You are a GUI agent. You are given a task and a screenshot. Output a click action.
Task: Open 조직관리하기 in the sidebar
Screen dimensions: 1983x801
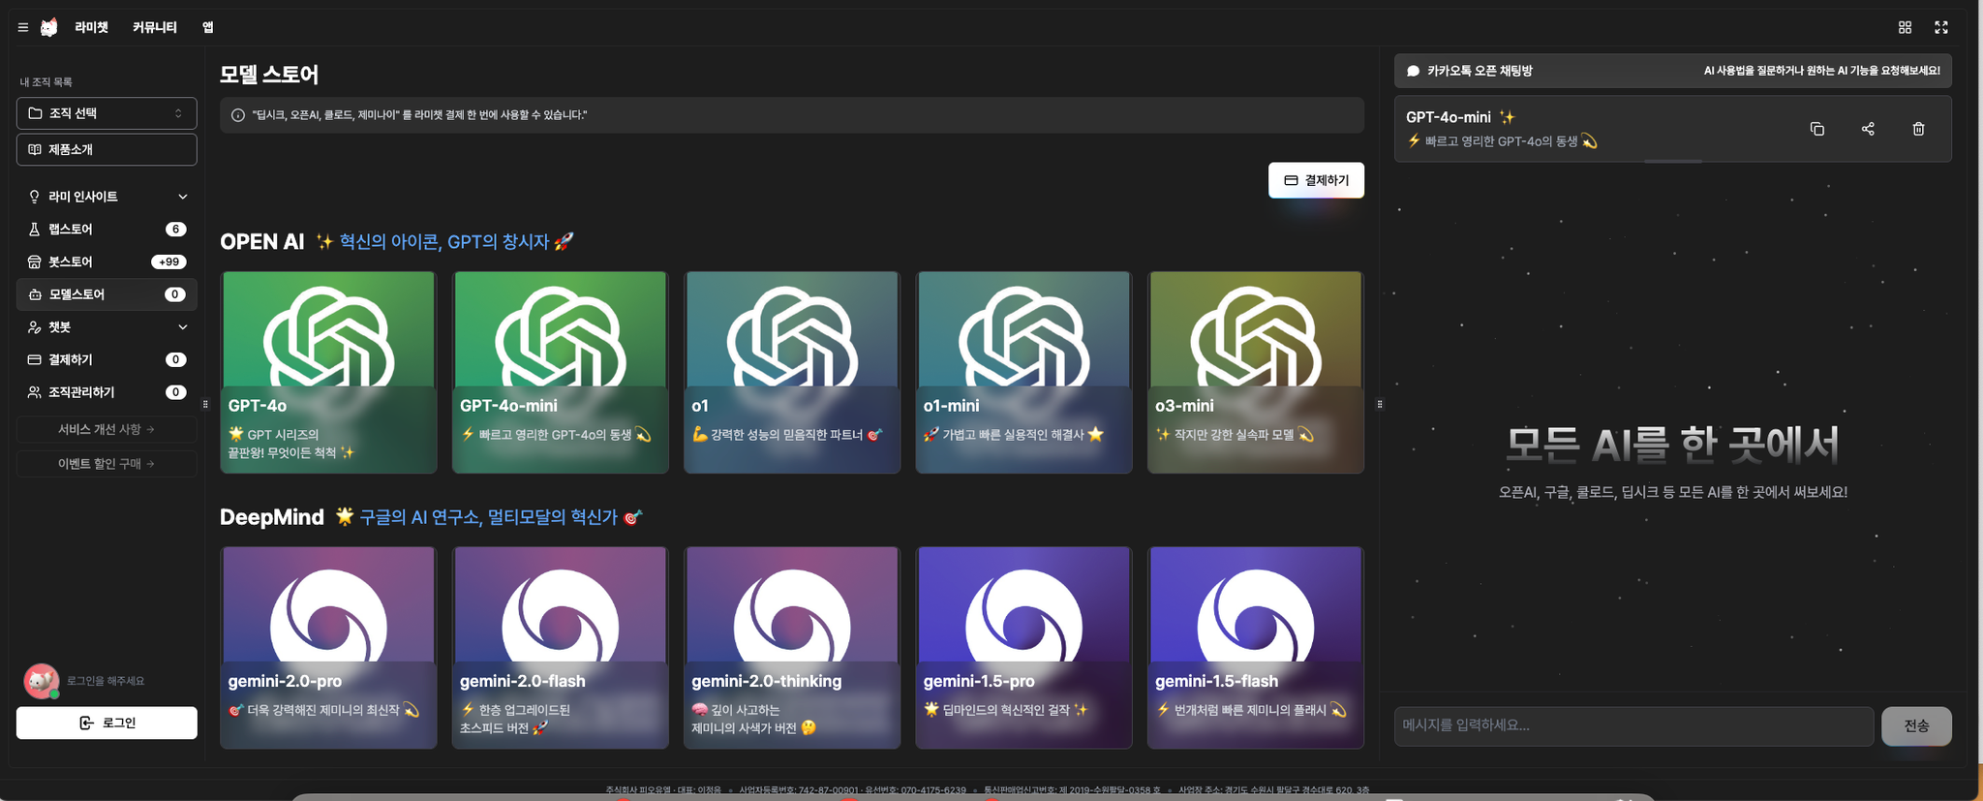pos(107,392)
